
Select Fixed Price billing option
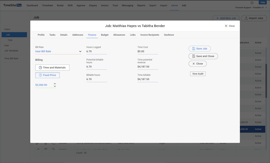tap(47, 75)
